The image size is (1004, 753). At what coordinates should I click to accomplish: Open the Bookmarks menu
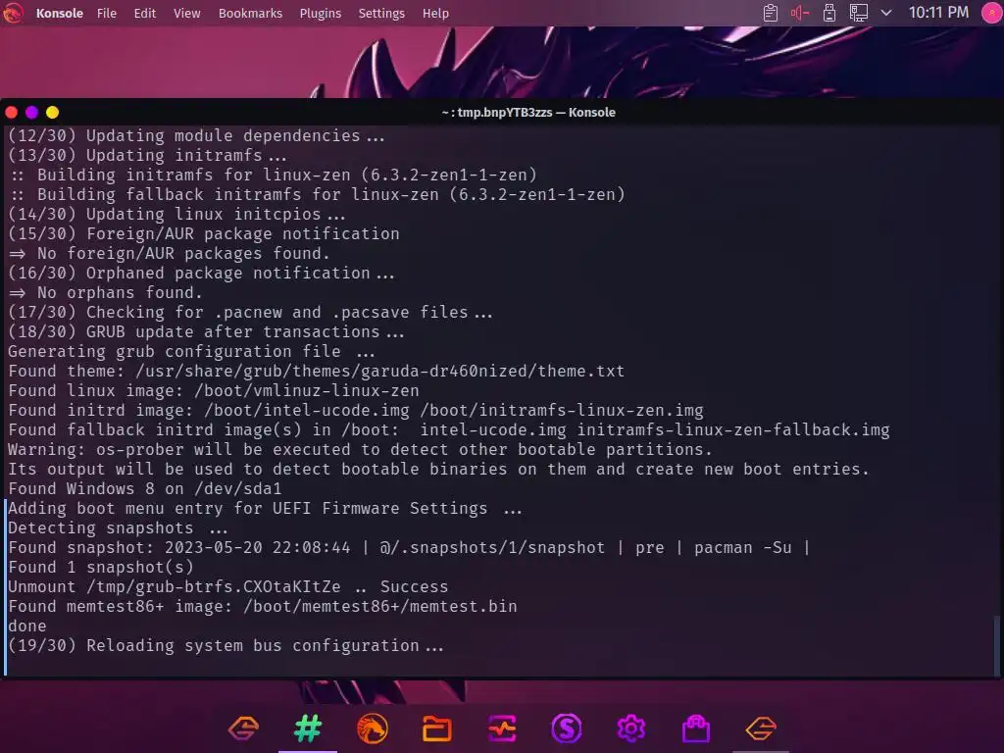[250, 13]
